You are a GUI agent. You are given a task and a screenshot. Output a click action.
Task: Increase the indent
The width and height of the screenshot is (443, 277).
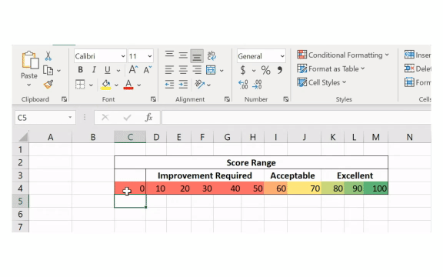183,84
